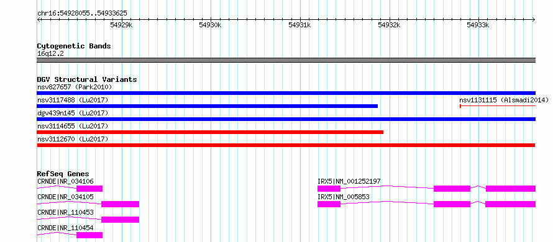Click the CRNDE|NR_110453 transcript label

pyautogui.click(x=65, y=212)
